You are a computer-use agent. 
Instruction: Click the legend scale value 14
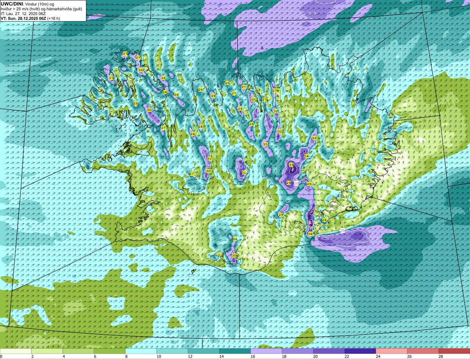(x=221, y=356)
